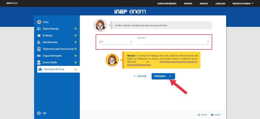Click the 3.0.5020 version text
This screenshot has height=119, width=260.
pos(217,115)
